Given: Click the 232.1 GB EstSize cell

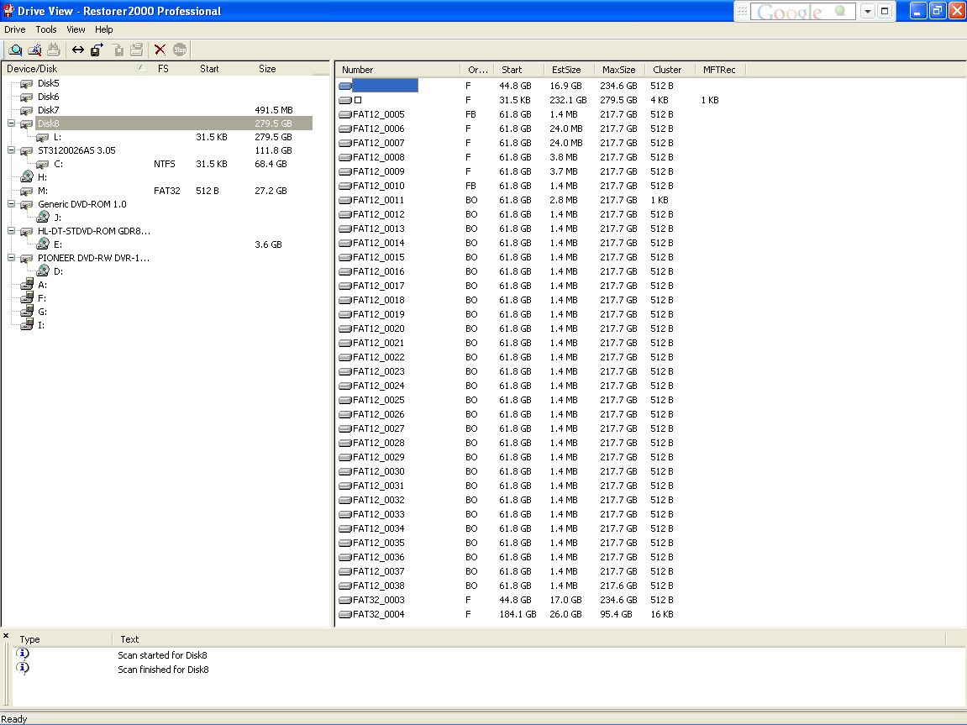Looking at the screenshot, I should (568, 100).
